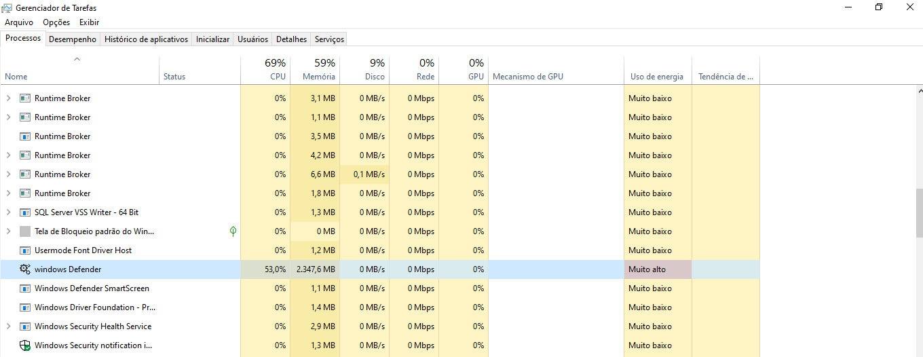The width and height of the screenshot is (923, 357).
Task: Select SQL Server VSS Writer - 64 Bit name
Action: (86, 212)
